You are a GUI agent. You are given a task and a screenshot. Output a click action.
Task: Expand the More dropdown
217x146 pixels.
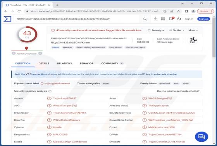point(193,30)
